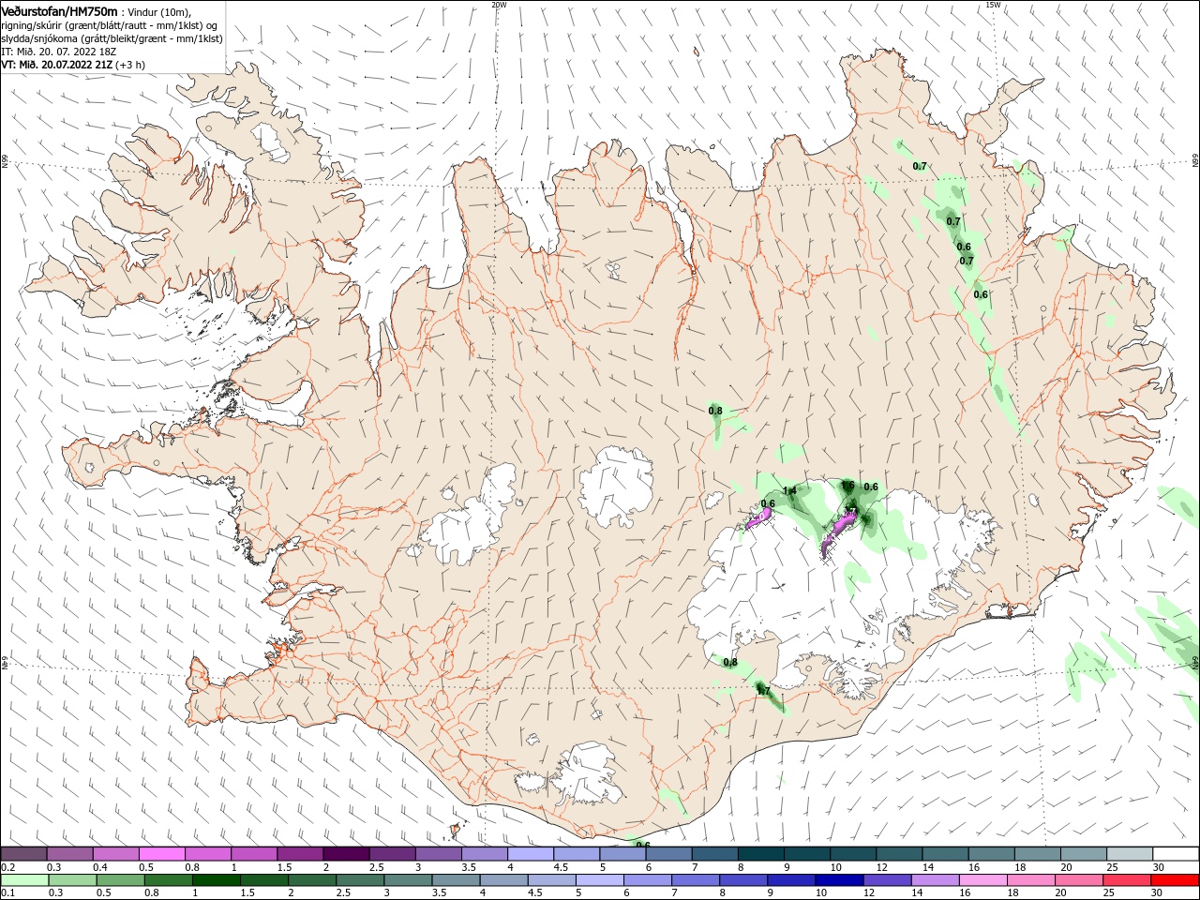Select the 0.3–0.5 light green lower legend swatch
The height and width of the screenshot is (900, 1200).
click(x=73, y=879)
